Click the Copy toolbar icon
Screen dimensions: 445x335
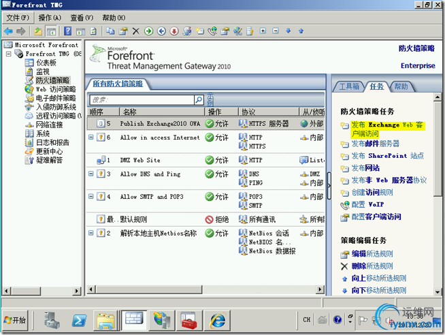[x=110, y=31]
